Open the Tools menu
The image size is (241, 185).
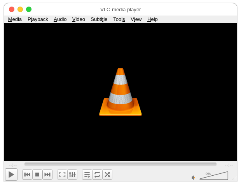coord(119,19)
